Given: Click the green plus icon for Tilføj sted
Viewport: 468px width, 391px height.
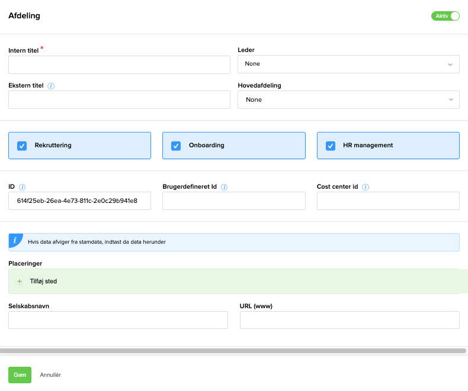Looking at the screenshot, I should [20, 282].
